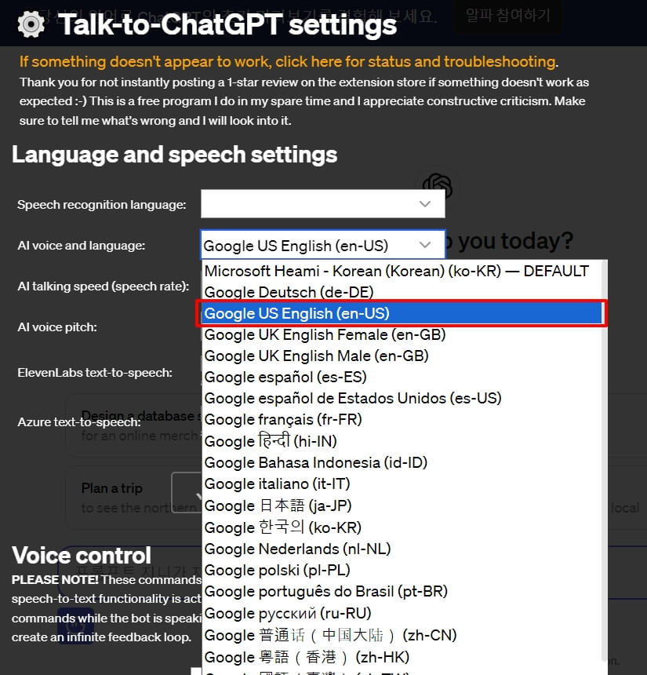Select Microsoft Heami Korean (ko-KR) DEFAULT voice
The width and height of the screenshot is (647, 675).
[402, 271]
